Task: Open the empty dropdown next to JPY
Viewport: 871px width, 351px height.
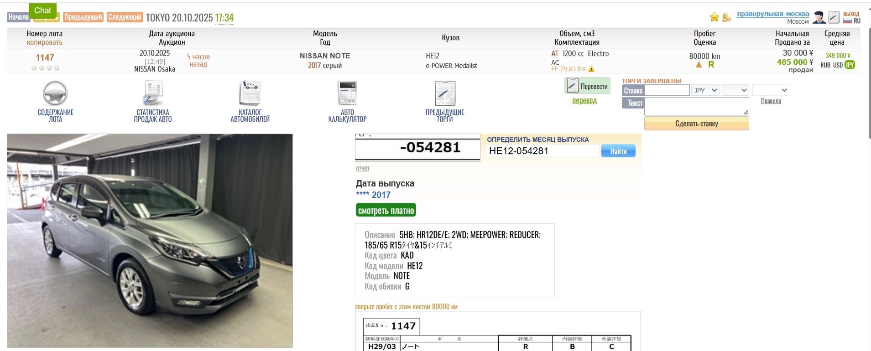Action: pos(735,90)
